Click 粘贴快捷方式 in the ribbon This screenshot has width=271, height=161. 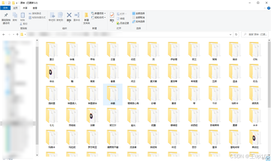point(37,18)
